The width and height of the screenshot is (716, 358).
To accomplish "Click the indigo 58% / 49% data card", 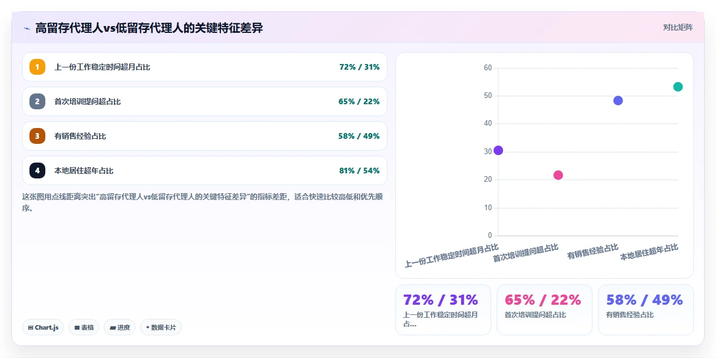I will [646, 310].
